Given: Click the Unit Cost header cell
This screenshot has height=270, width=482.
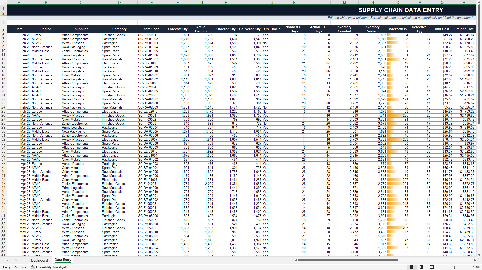Looking at the screenshot, I should (442, 29).
